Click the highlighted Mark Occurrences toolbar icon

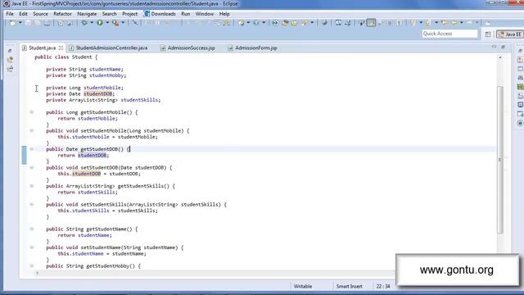click(371, 23)
